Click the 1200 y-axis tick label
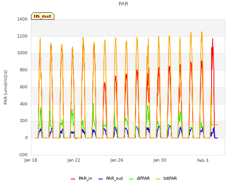 [22, 36]
